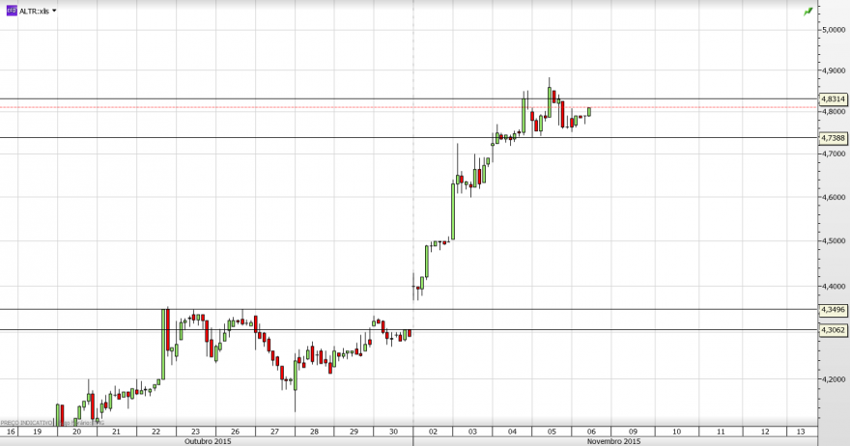The width and height of the screenshot is (850, 446).
Task: Click date 02 on the time axis
Action: (433, 432)
